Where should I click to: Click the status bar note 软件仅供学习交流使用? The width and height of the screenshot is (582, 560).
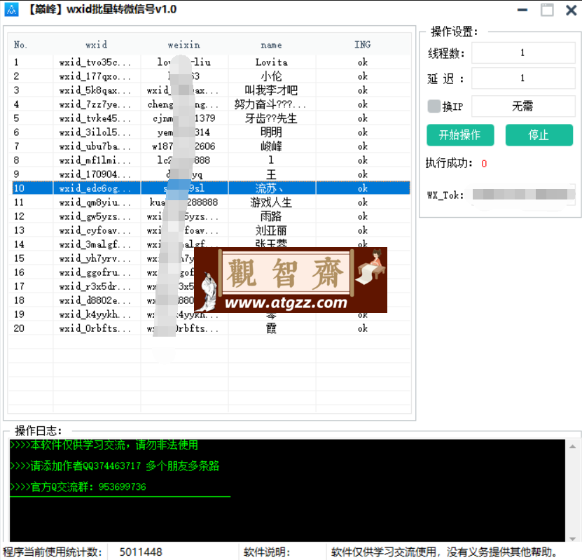pyautogui.click(x=444, y=552)
